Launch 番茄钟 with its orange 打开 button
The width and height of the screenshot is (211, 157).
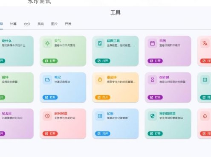click(103, 97)
